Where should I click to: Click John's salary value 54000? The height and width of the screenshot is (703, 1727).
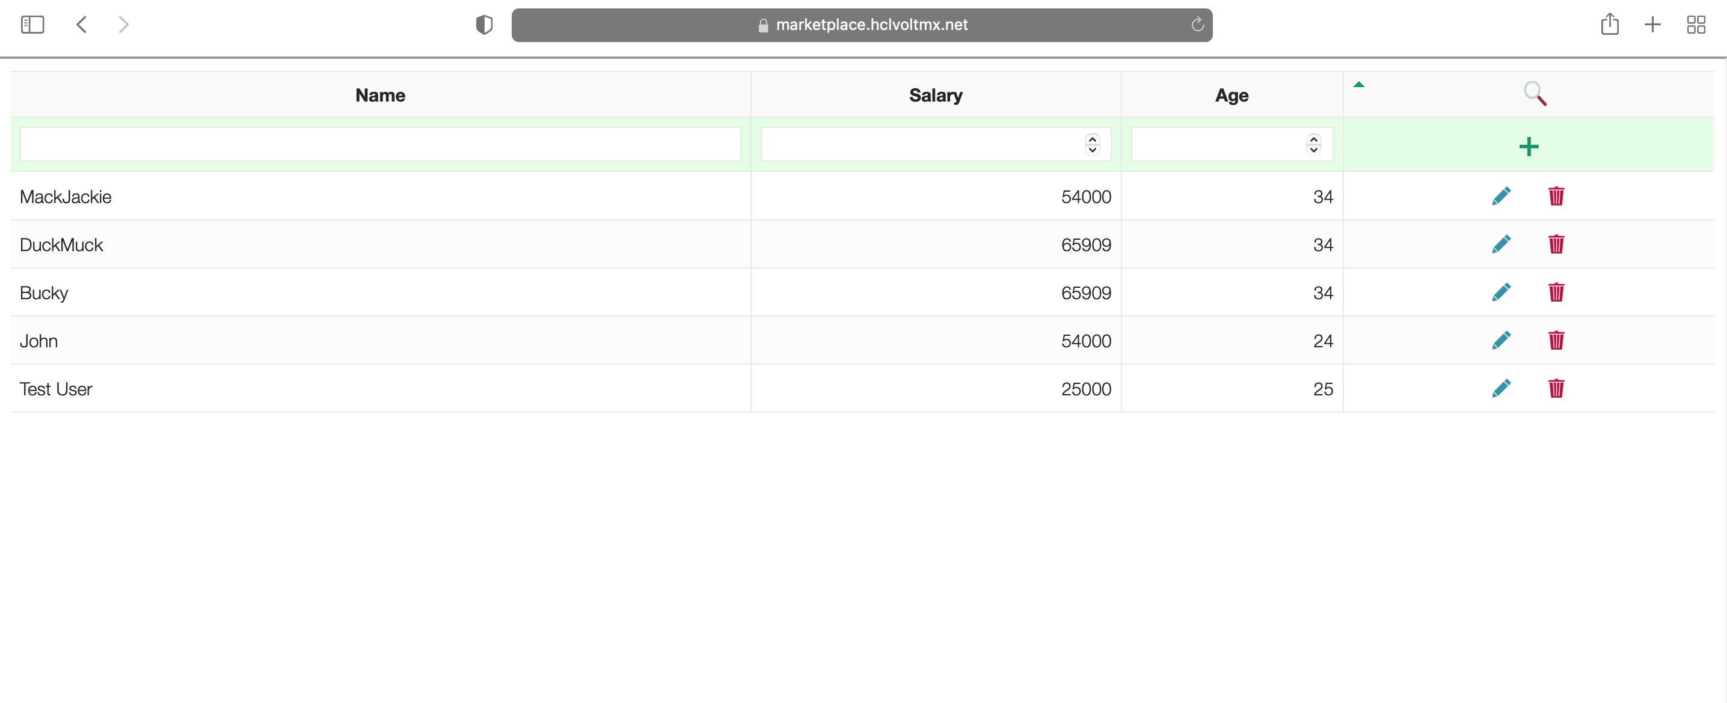[1086, 342]
